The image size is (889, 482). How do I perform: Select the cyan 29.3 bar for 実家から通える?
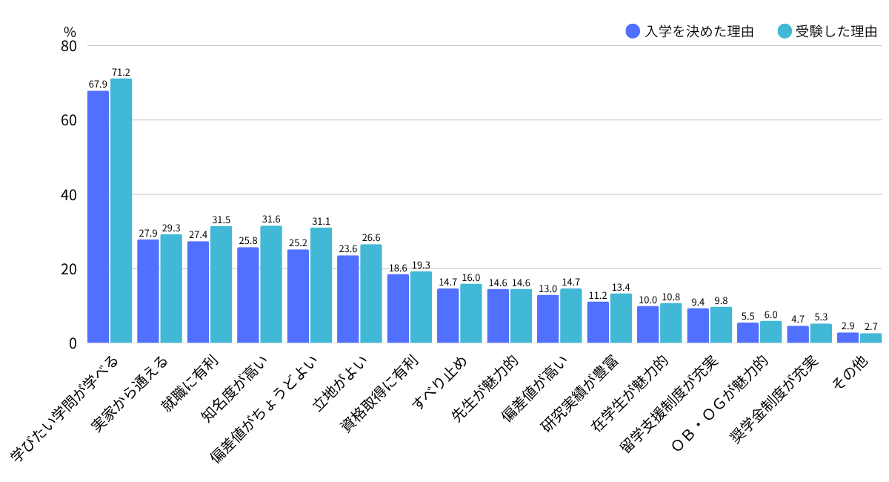click(x=171, y=289)
